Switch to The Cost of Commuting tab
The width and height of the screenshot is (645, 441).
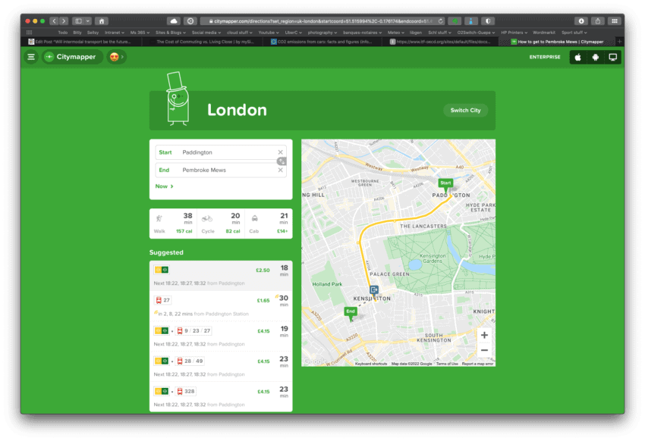[203, 42]
